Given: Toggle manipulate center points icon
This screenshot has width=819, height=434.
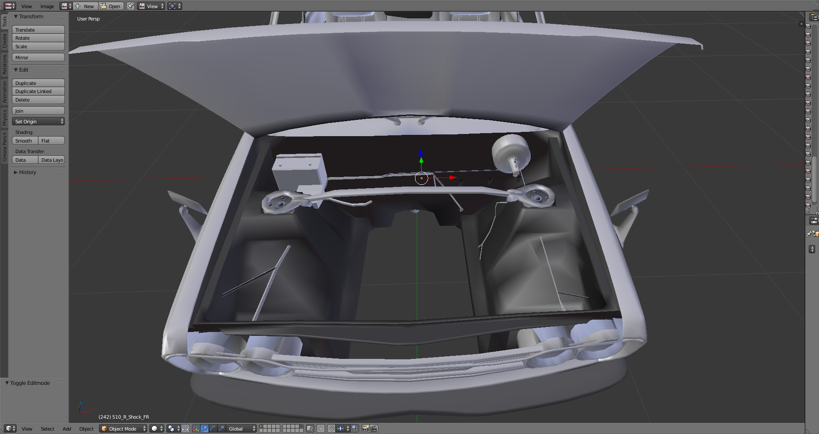Looking at the screenshot, I should [186, 428].
